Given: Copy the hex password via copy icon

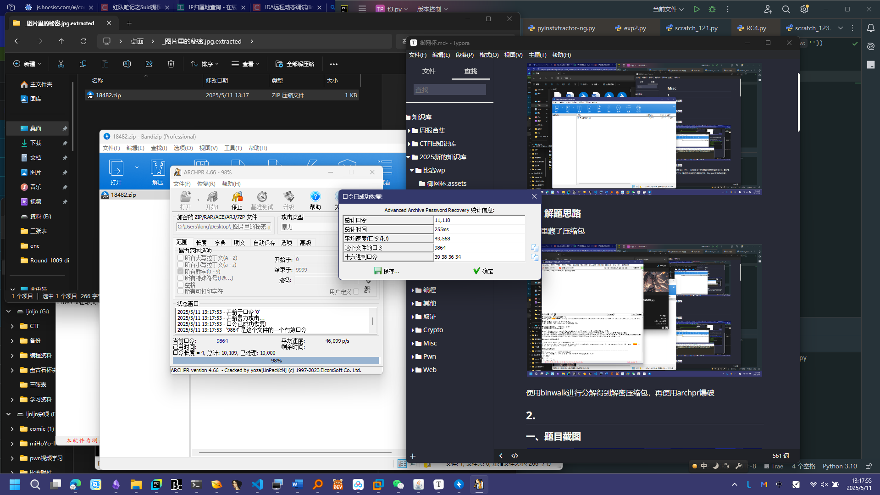Looking at the screenshot, I should [x=534, y=257].
